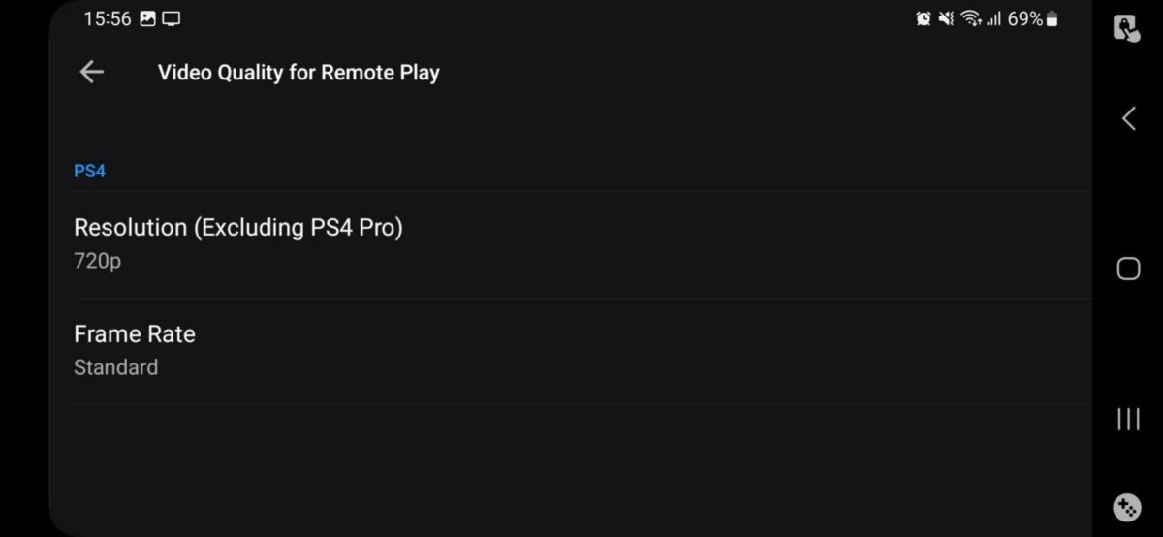This screenshot has width=1163, height=537.
Task: Change the Standard frame rate value
Action: click(x=115, y=367)
